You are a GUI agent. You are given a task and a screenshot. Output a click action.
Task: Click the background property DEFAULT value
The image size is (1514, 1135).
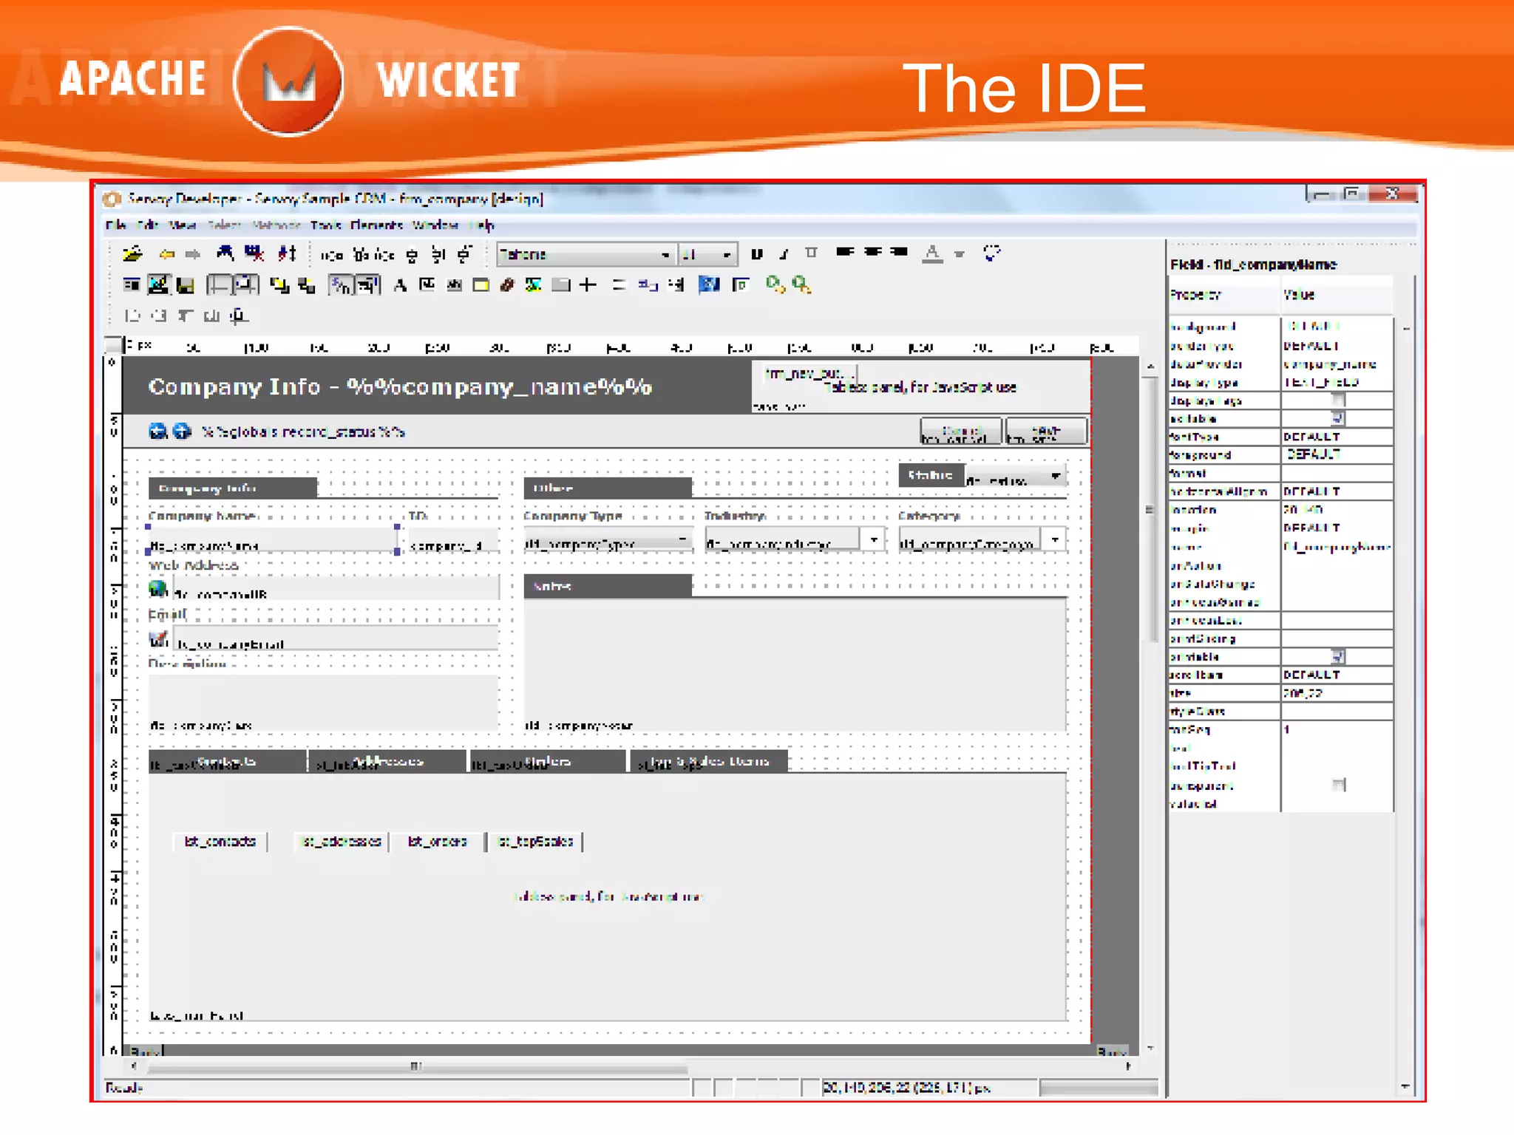[x=1337, y=327]
